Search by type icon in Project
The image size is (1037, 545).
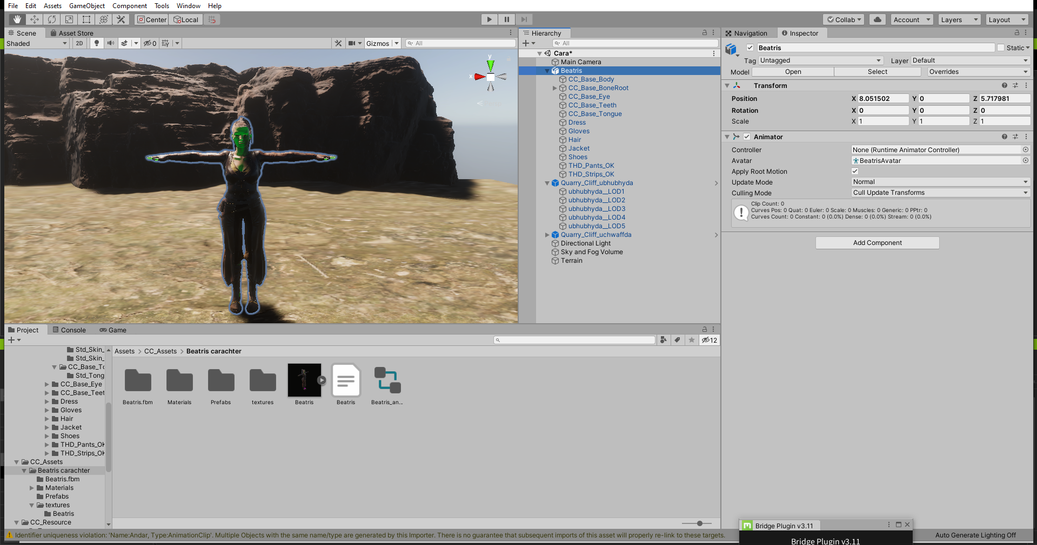coord(664,340)
